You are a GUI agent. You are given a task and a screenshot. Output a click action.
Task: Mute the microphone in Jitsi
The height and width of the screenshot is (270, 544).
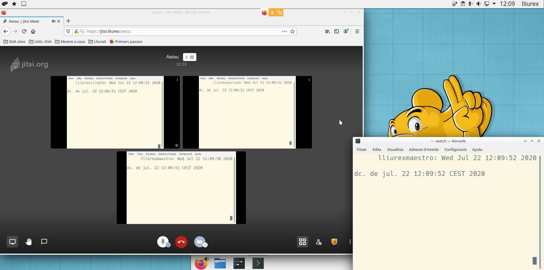pyautogui.click(x=163, y=242)
